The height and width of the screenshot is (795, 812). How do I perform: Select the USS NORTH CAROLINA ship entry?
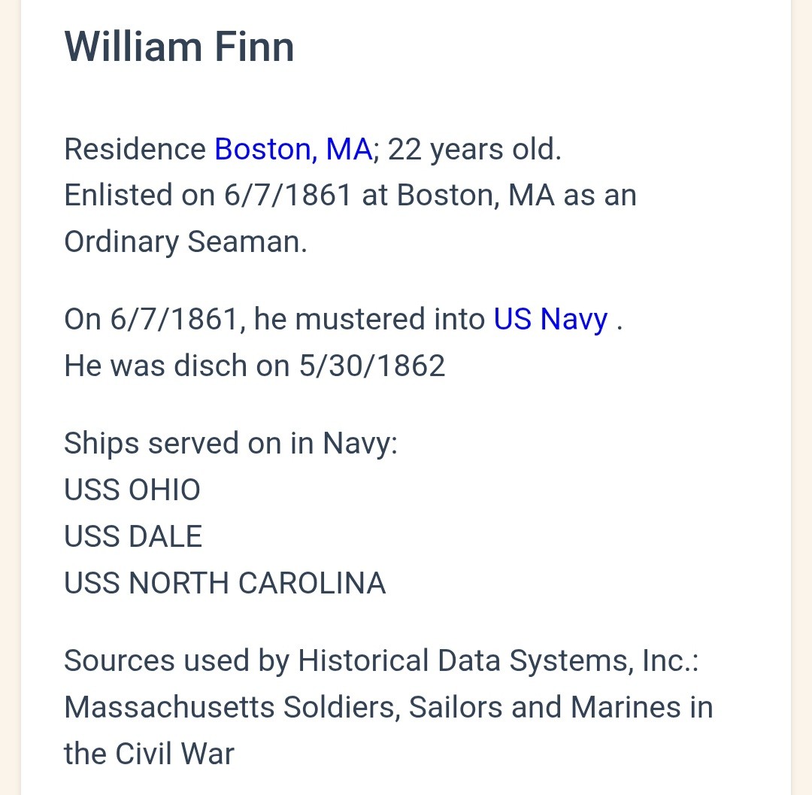pyautogui.click(x=225, y=583)
